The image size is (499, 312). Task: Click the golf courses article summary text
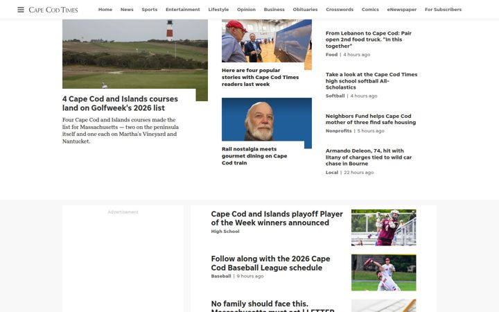[121, 130]
